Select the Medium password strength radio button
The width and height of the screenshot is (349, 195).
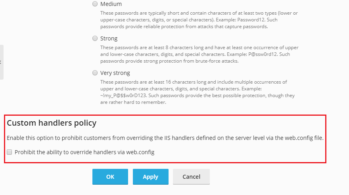tap(95, 4)
